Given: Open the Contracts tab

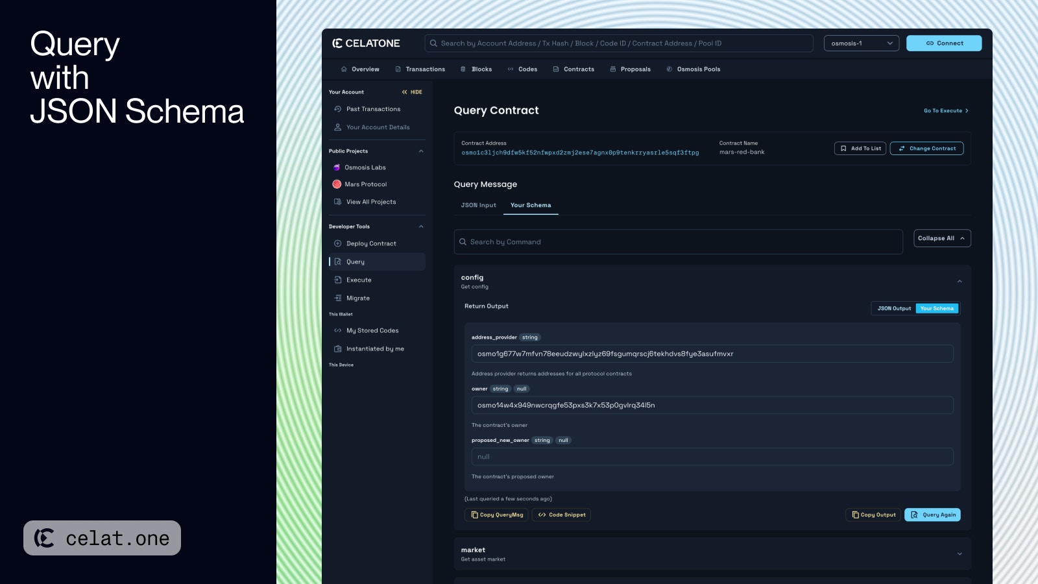Looking at the screenshot, I should [573, 69].
